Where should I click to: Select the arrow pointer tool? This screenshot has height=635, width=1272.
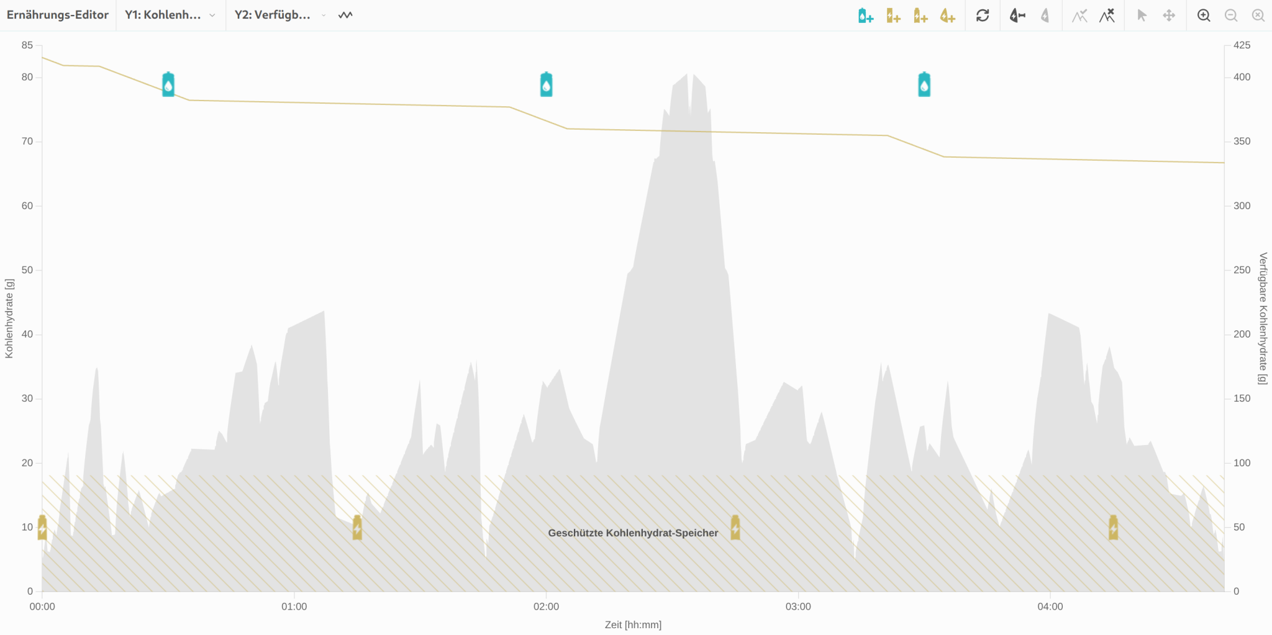1142,16
